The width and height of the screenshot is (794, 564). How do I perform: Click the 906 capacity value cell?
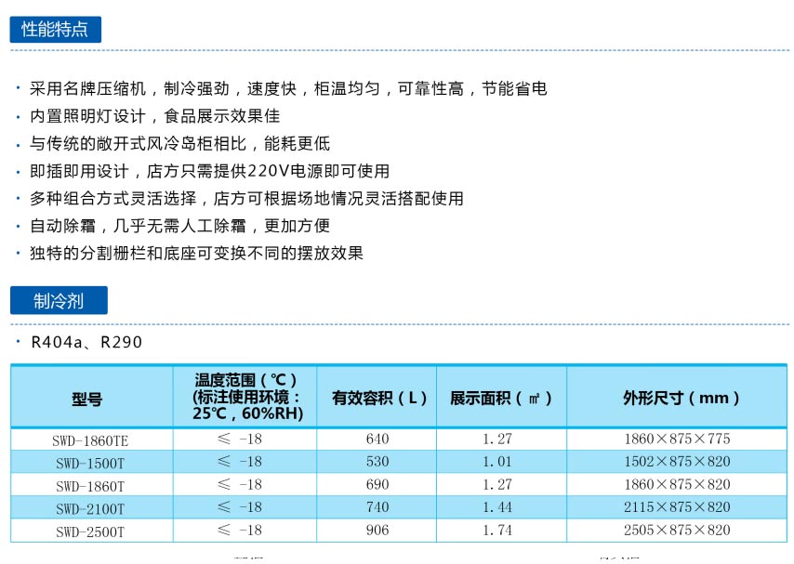click(x=377, y=531)
